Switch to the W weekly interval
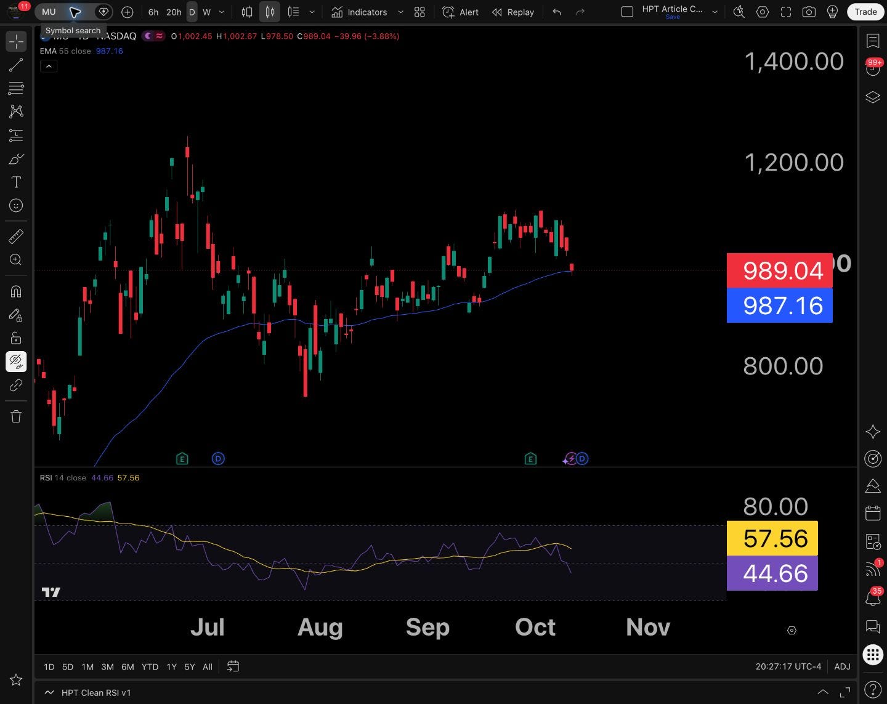 pos(207,12)
